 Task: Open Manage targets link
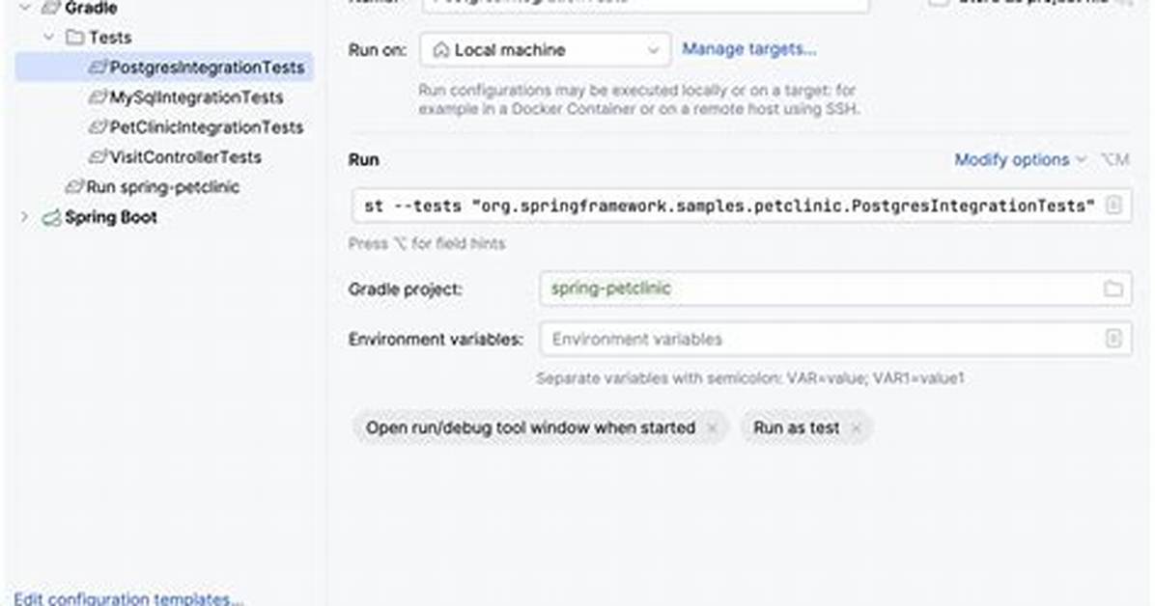click(749, 49)
